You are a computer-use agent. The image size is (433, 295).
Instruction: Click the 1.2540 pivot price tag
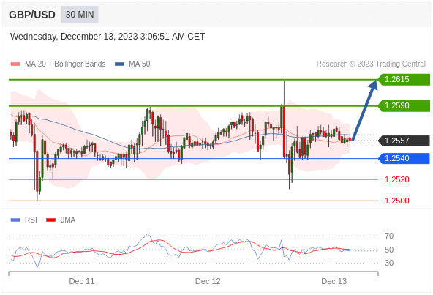pos(404,158)
